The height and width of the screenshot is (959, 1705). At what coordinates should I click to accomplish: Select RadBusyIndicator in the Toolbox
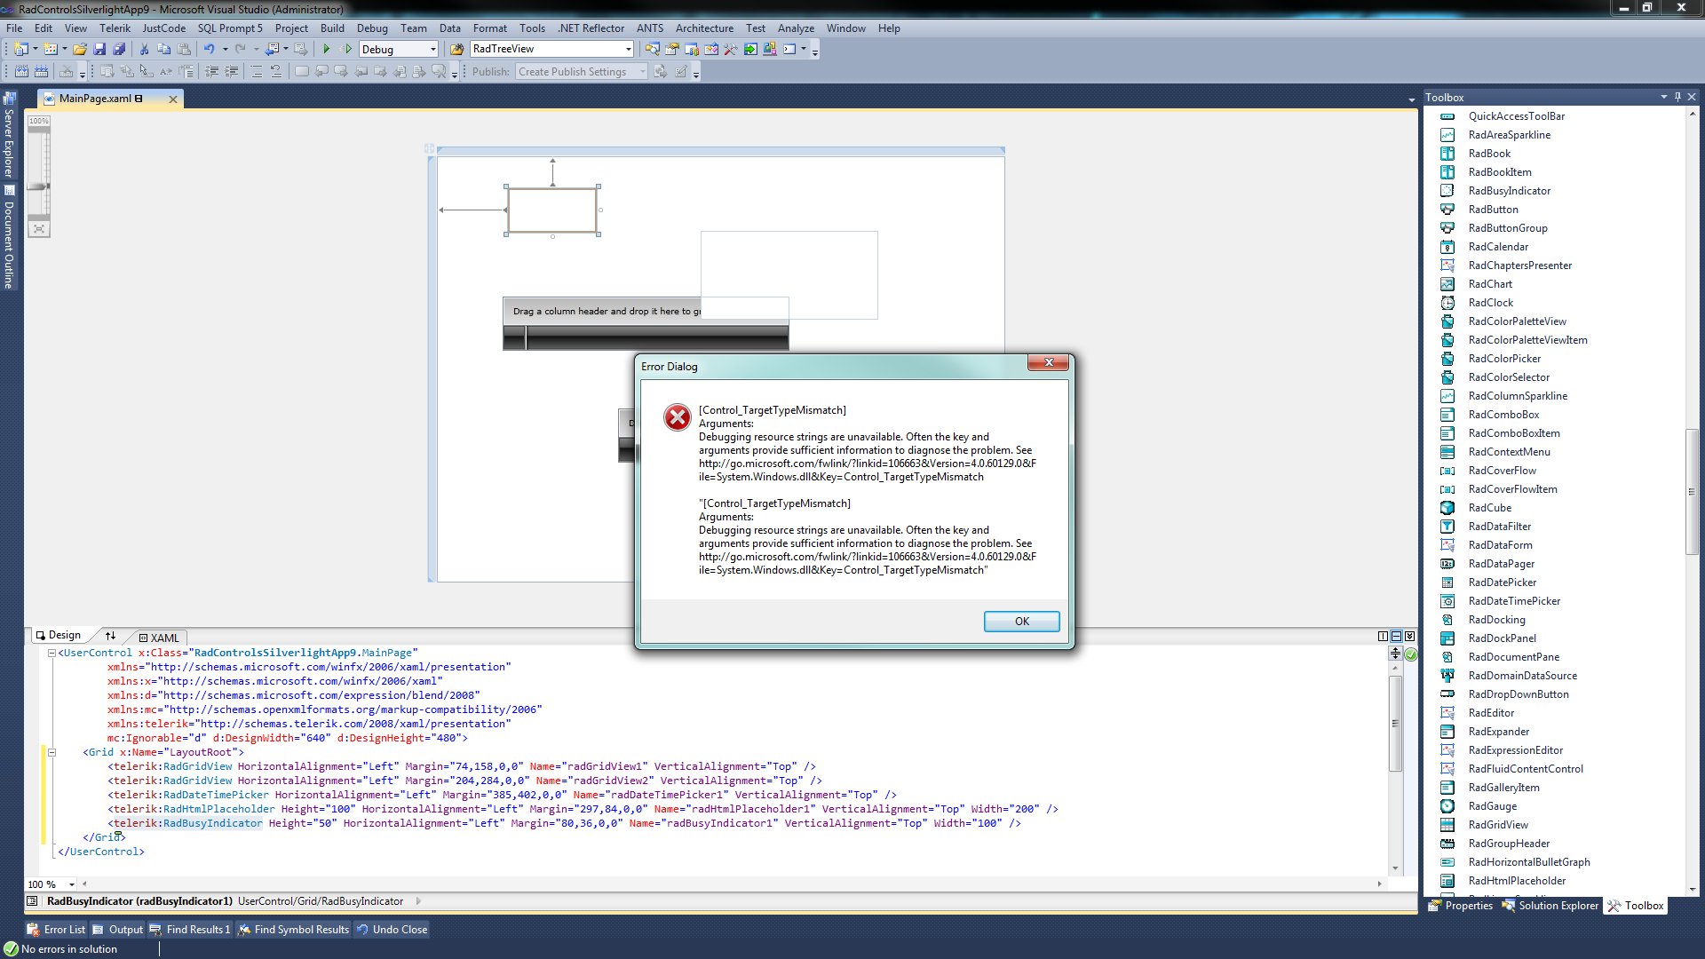click(1509, 191)
